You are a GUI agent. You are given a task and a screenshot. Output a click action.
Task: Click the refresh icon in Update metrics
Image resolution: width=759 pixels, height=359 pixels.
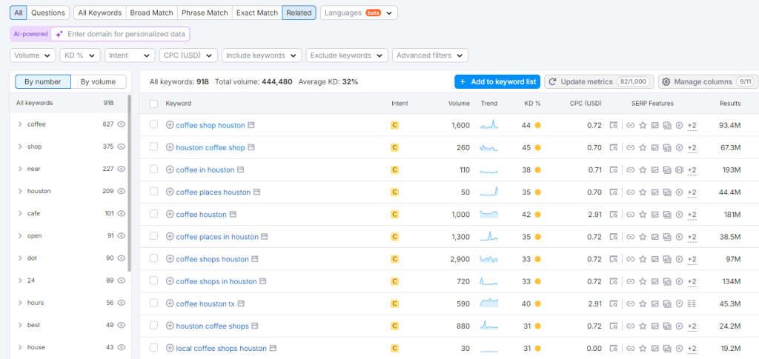tap(553, 81)
